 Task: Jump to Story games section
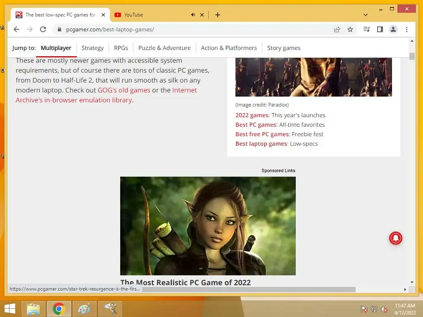[x=284, y=48]
